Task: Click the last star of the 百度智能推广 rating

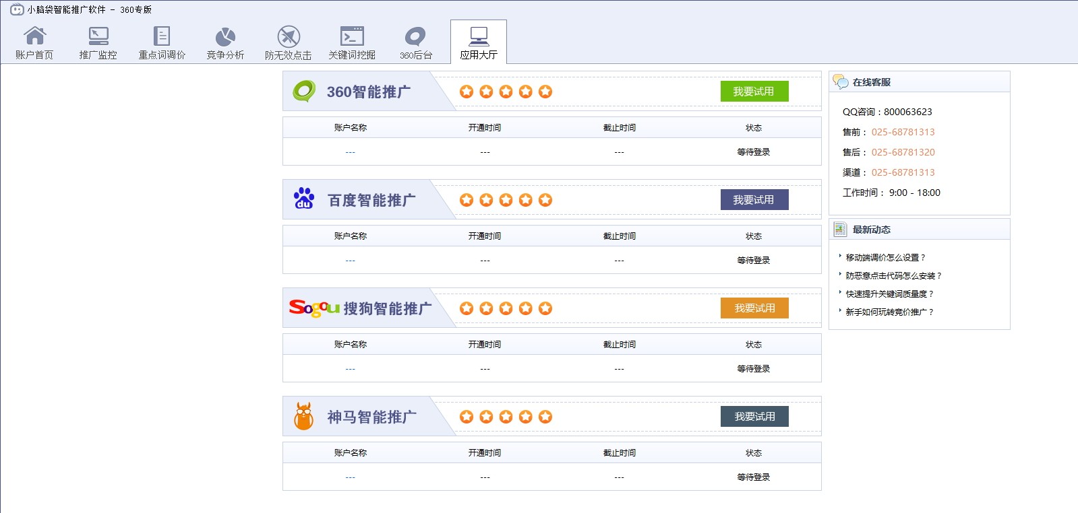Action: point(545,200)
